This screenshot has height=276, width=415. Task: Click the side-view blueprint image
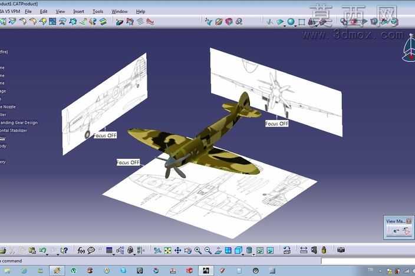click(x=105, y=104)
